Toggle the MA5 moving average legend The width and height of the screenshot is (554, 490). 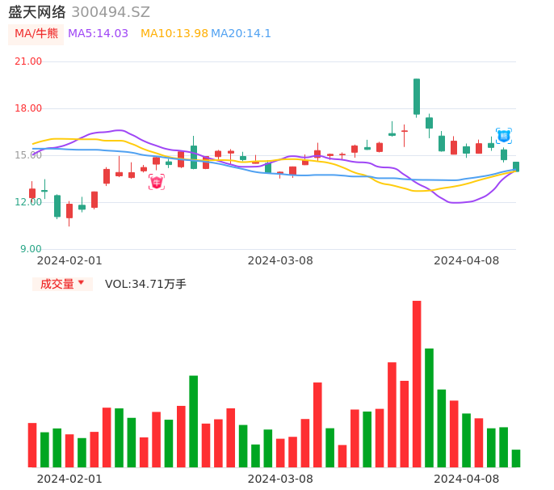click(x=98, y=34)
